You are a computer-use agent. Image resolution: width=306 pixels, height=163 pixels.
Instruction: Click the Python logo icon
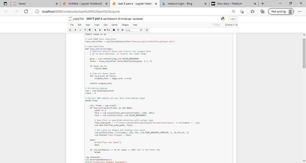(223, 19)
